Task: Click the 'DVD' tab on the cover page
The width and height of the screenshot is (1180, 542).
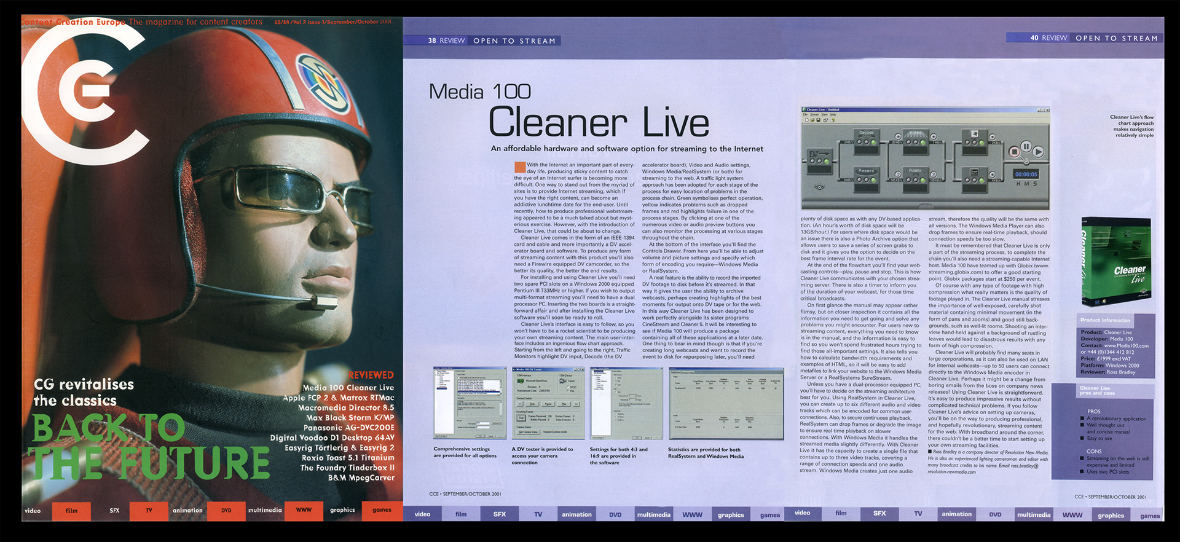Action: (226, 511)
